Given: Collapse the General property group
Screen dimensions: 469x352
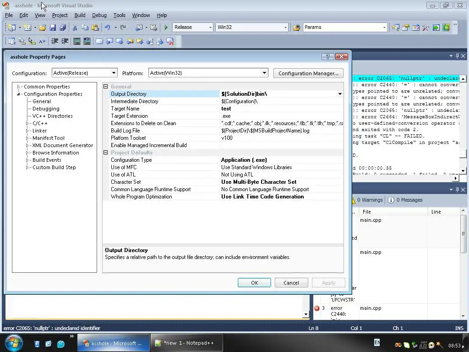Looking at the screenshot, I should point(106,87).
